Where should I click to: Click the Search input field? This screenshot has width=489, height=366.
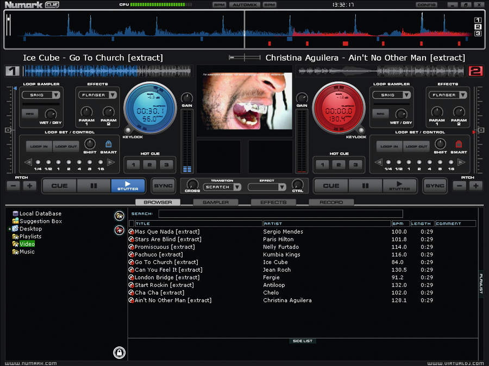click(x=280, y=214)
